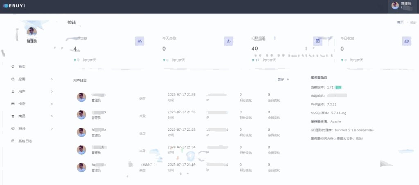Open the 卡密 sidebar menu item

22,104
